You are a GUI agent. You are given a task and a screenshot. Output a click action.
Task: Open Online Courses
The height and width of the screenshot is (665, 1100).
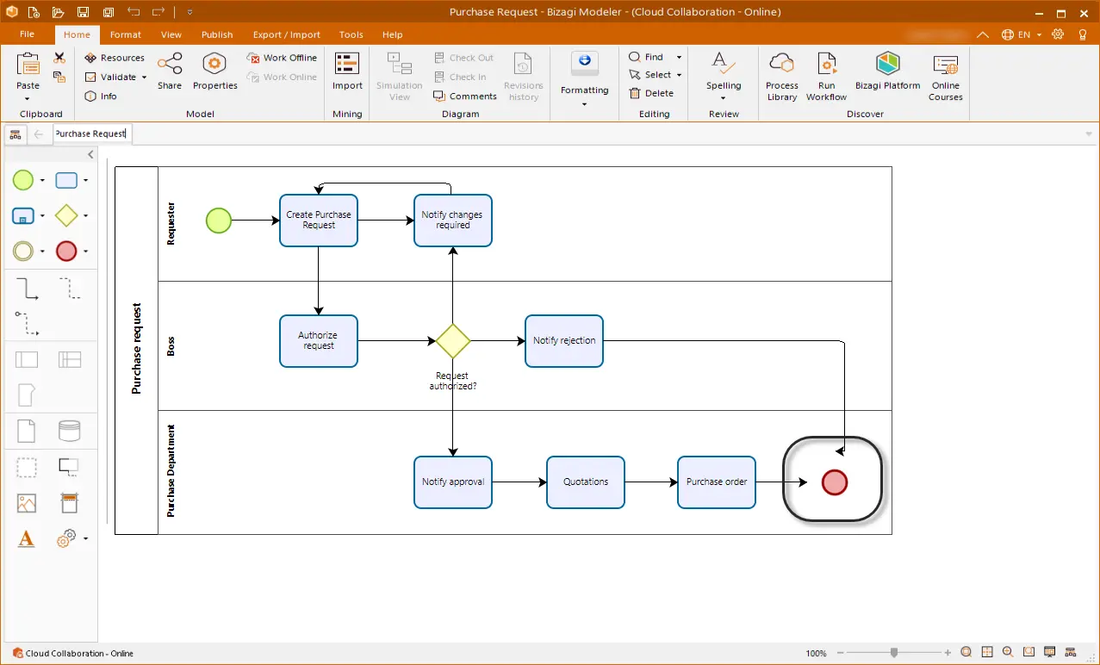(x=945, y=77)
